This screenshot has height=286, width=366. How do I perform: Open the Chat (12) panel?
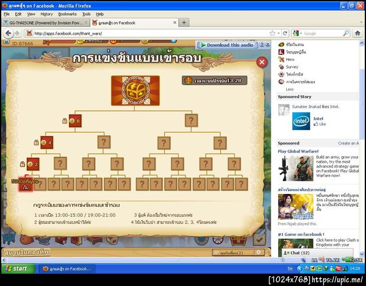[x=317, y=253]
